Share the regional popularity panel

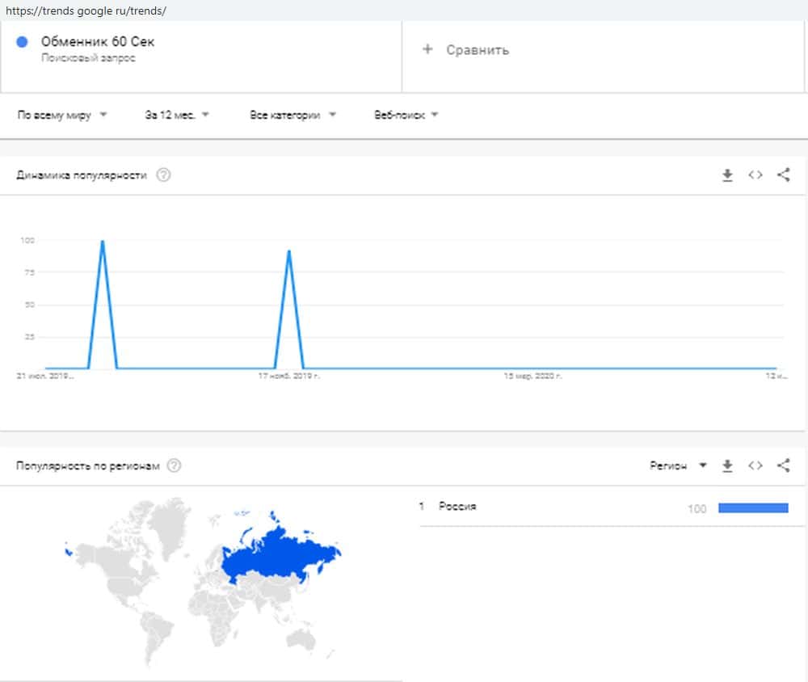[x=783, y=465]
